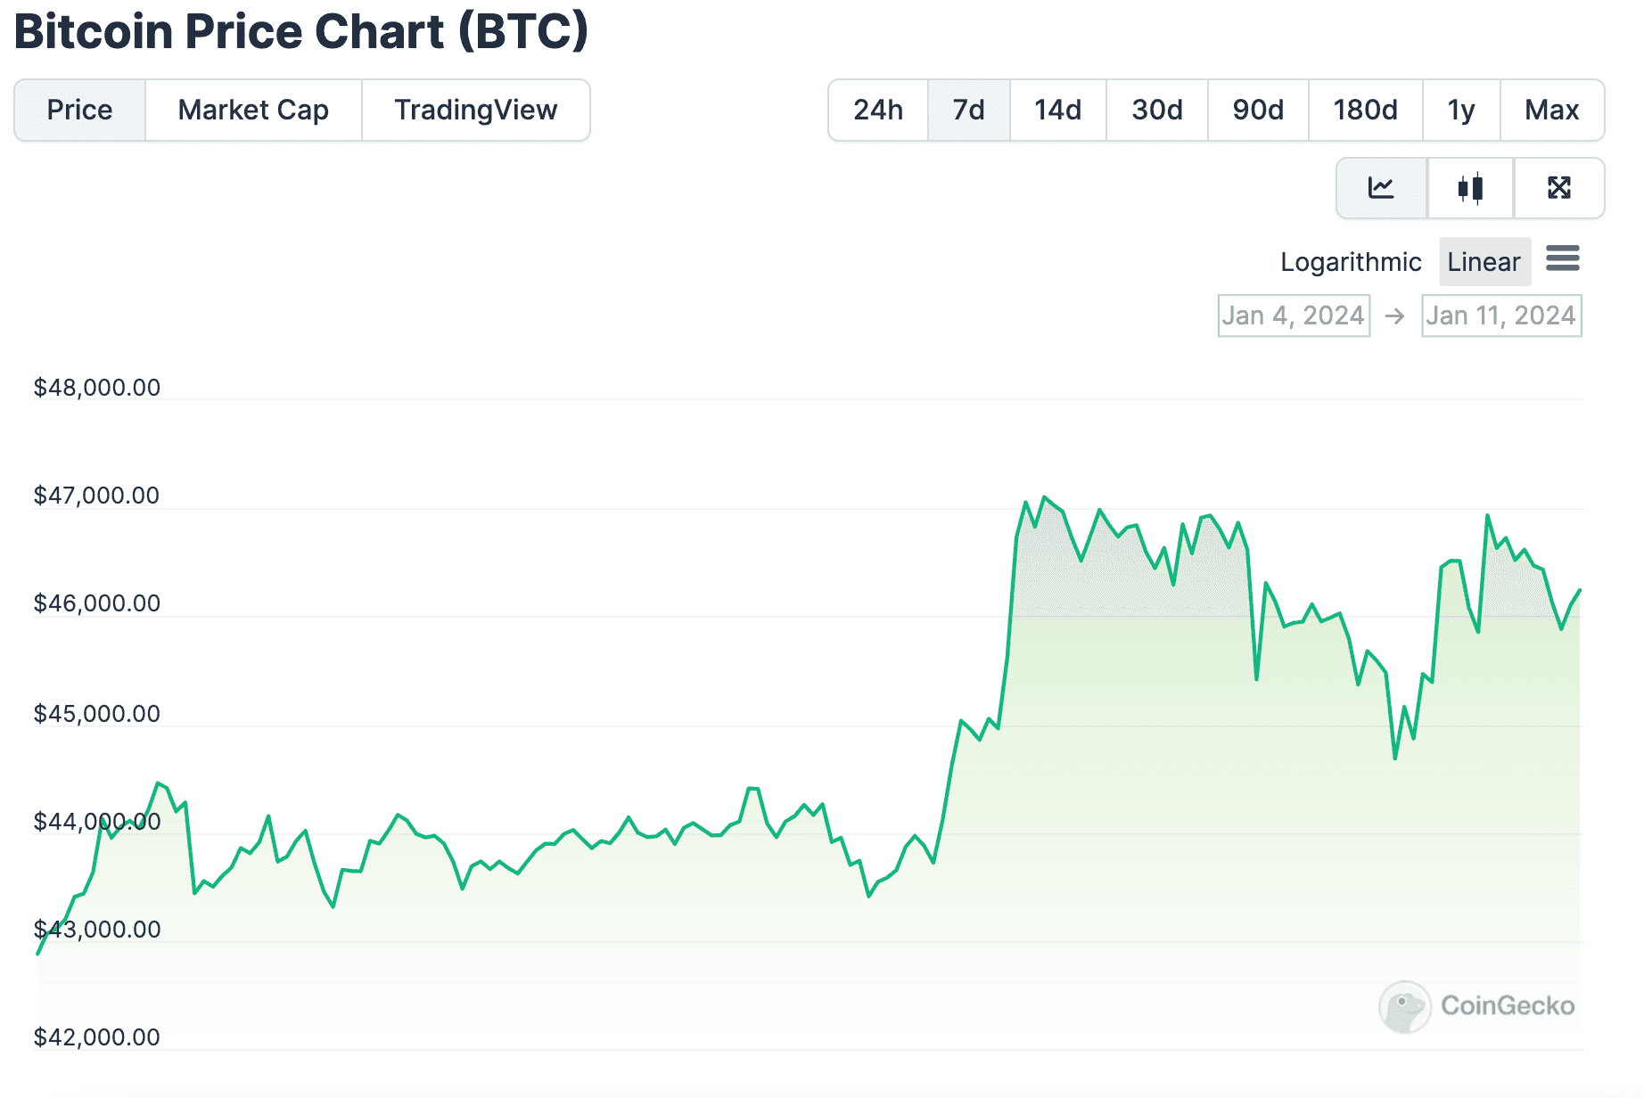Open the TradingView tab
The height and width of the screenshot is (1098, 1644).
475,110
